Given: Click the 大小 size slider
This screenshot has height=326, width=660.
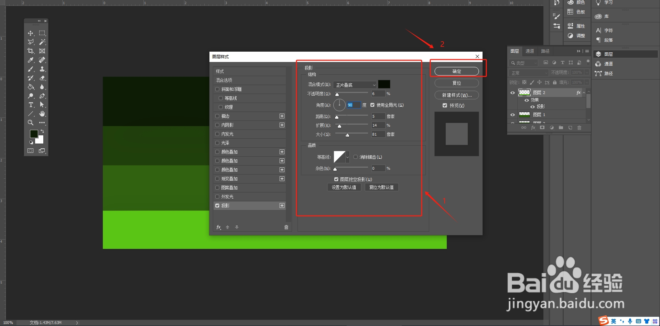Looking at the screenshot, I should [x=351, y=134].
